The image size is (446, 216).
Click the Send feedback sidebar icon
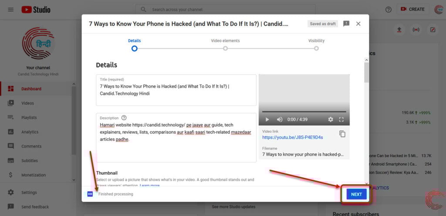pyautogui.click(x=11, y=206)
